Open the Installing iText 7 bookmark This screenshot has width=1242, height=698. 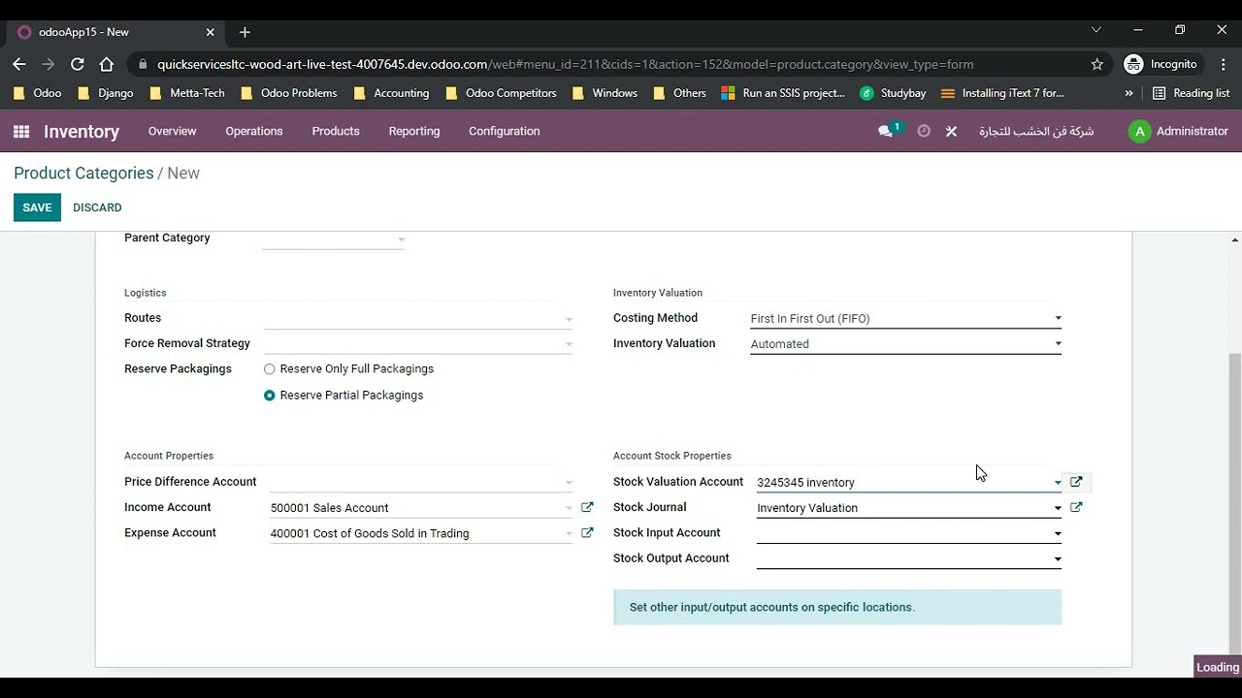[1003, 93]
